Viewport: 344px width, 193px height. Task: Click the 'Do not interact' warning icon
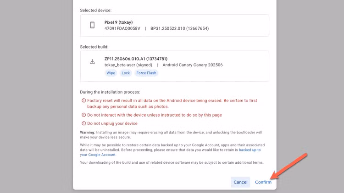(x=83, y=115)
